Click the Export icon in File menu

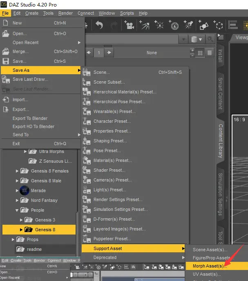tap(6, 109)
